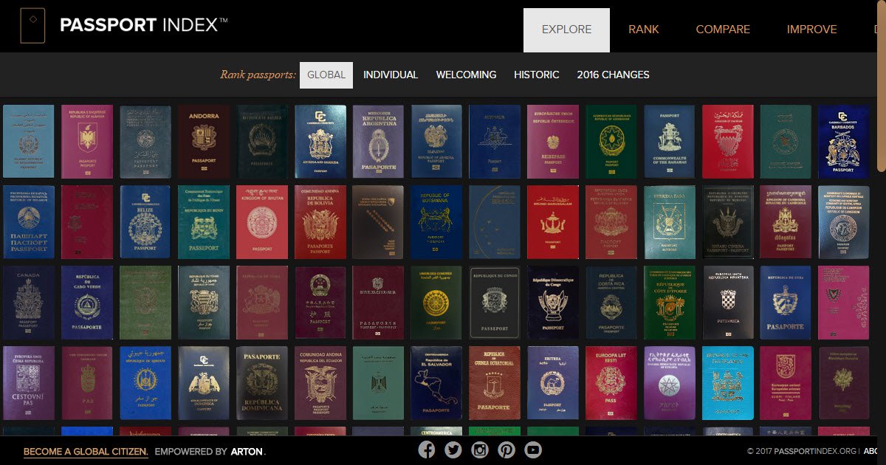
Task: Select the Azerbaijan green passport
Action: pos(611,142)
